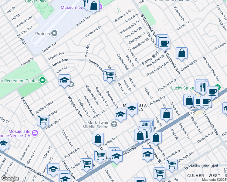
Task: Click Mosaic Tile House camera icon
Action: coord(35,132)
